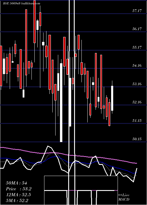Click the last white candlestick near 53.16
This screenshot has width=147, height=205.
[x=112, y=98]
